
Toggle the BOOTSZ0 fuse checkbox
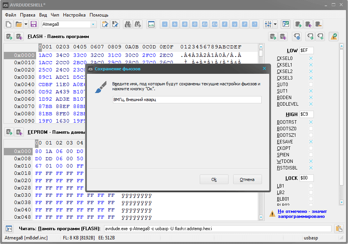click(311, 129)
